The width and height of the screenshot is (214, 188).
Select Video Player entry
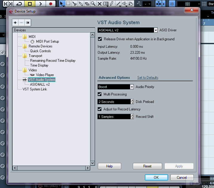click(45, 75)
